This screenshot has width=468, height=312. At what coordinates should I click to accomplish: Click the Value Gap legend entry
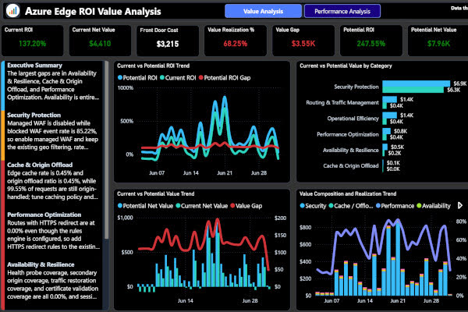click(246, 206)
